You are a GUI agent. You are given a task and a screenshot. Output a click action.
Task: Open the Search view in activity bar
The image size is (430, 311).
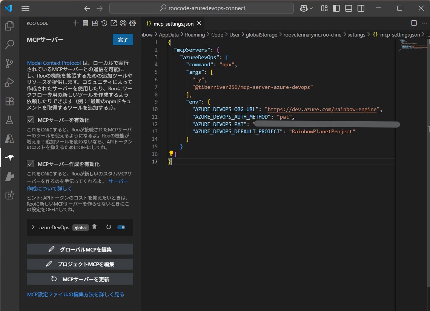tap(9, 44)
